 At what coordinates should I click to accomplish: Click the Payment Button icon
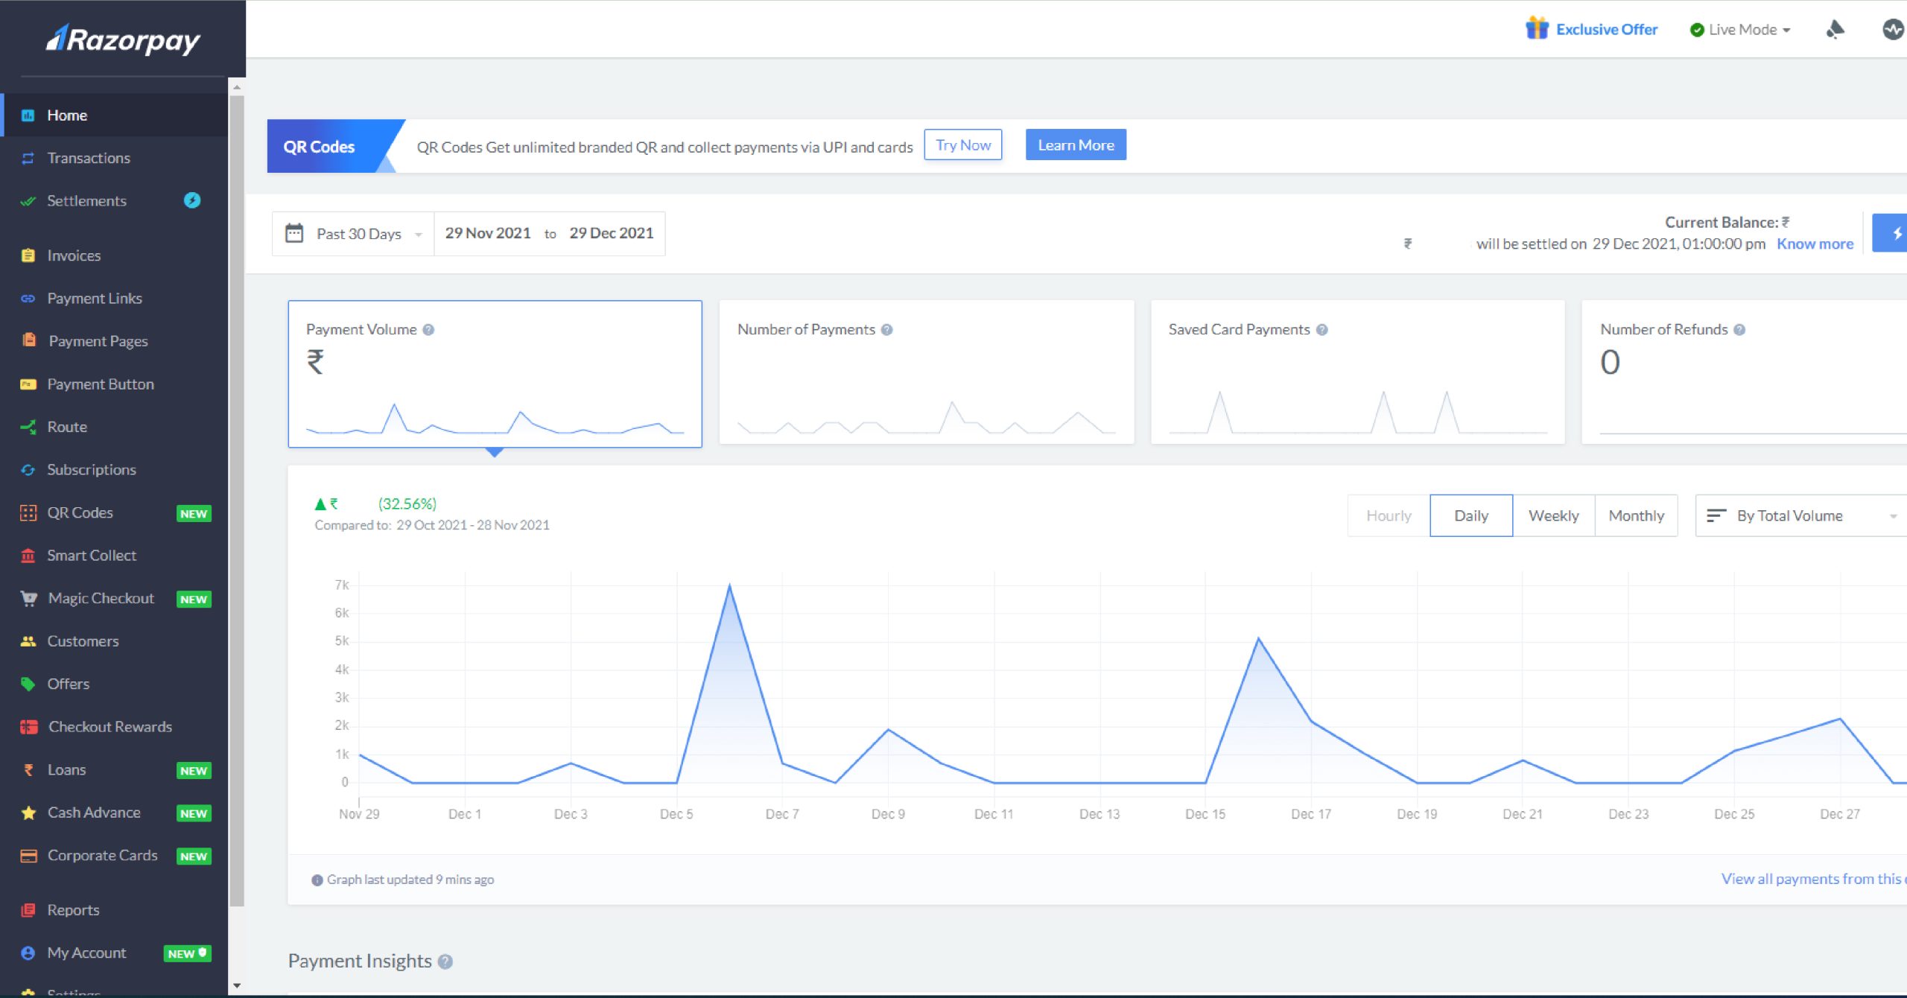28,384
